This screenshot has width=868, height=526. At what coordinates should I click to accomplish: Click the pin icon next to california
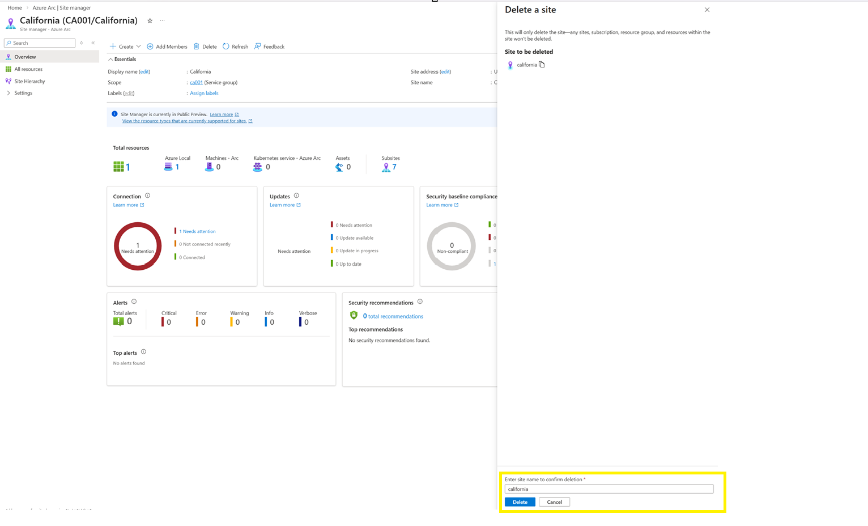(510, 65)
